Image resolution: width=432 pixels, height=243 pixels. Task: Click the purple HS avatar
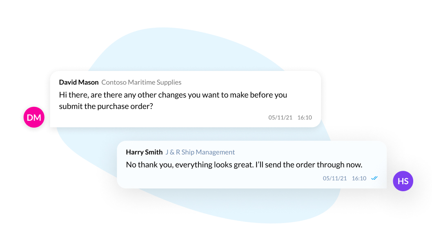pyautogui.click(x=403, y=181)
